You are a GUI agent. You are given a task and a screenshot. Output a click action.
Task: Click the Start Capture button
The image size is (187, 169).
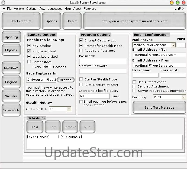[x=21, y=21]
